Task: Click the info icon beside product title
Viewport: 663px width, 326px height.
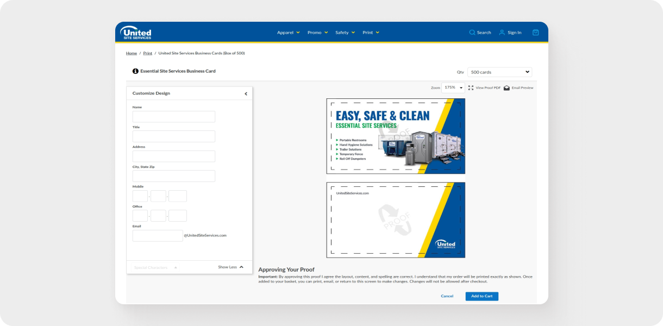Action: 135,71
